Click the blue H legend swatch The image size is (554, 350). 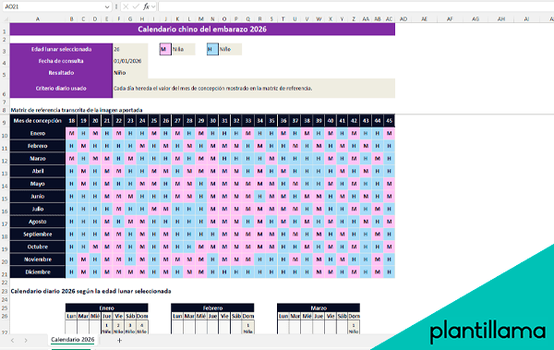pyautogui.click(x=212, y=50)
